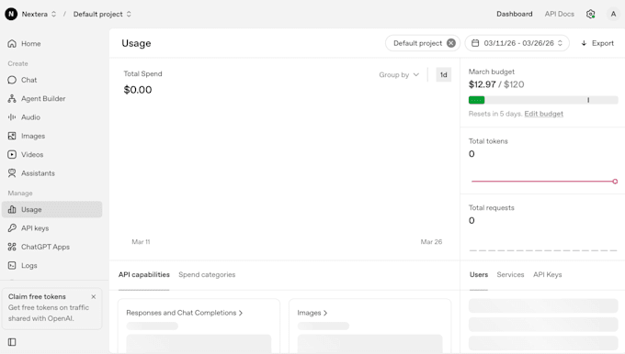Click the calendar icon in date range

tap(475, 43)
